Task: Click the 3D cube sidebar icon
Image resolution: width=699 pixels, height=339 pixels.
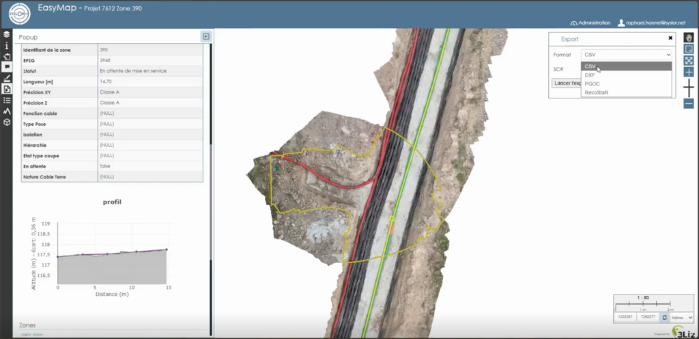Action: pos(6,122)
